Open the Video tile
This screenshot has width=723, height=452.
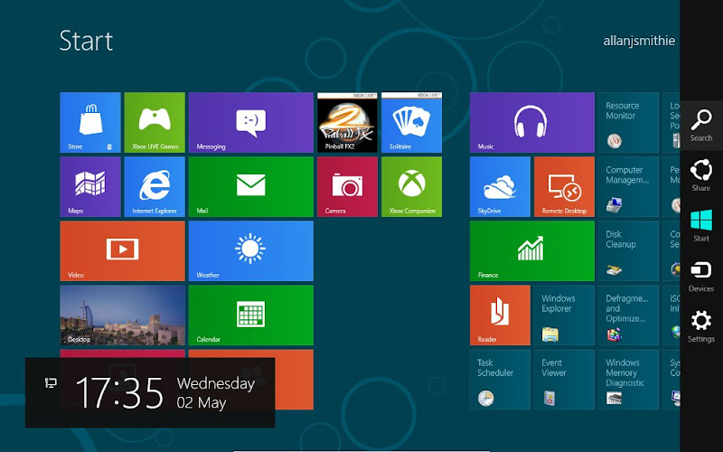122,251
